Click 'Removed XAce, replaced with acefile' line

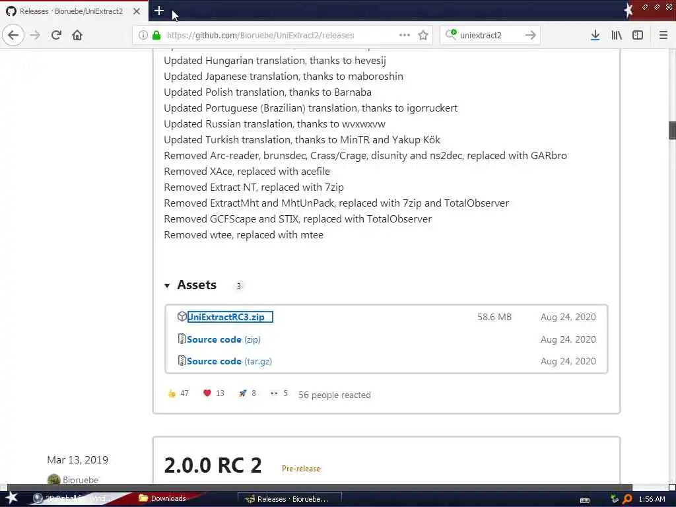[x=247, y=172]
